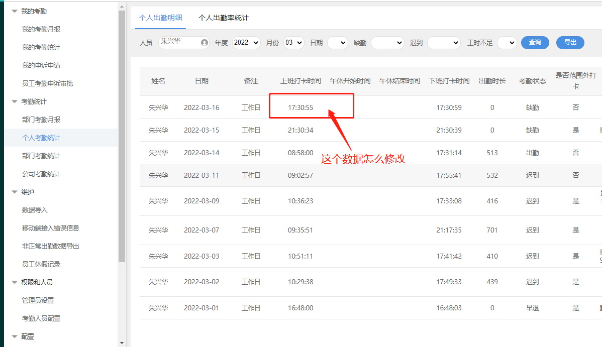The width and height of the screenshot is (602, 347).
Task: Open 移动端接入错误信息 in sidebar
Action: coord(50,228)
